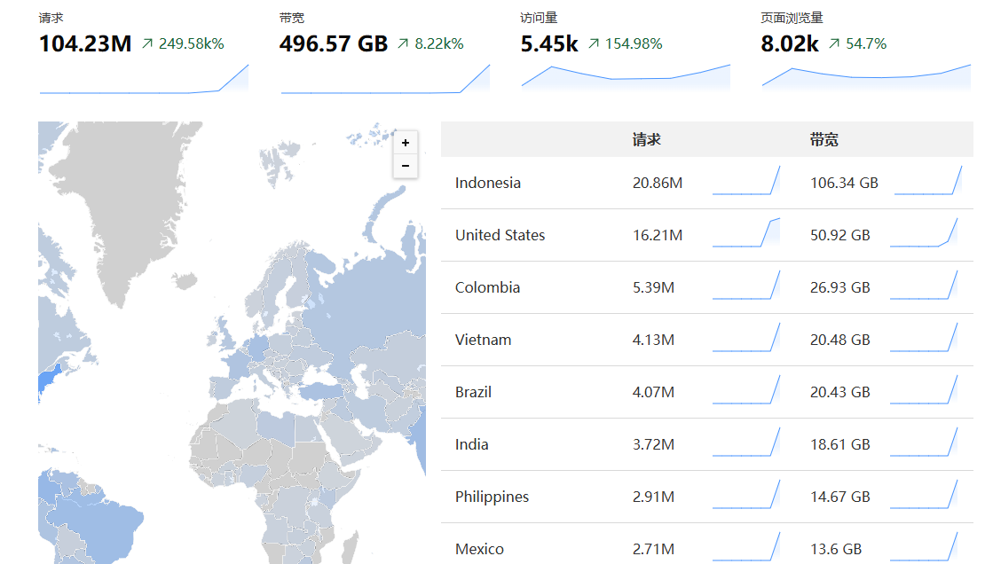This screenshot has height=564, width=985.
Task: Open Brazil's requests sparkline
Action: (745, 390)
